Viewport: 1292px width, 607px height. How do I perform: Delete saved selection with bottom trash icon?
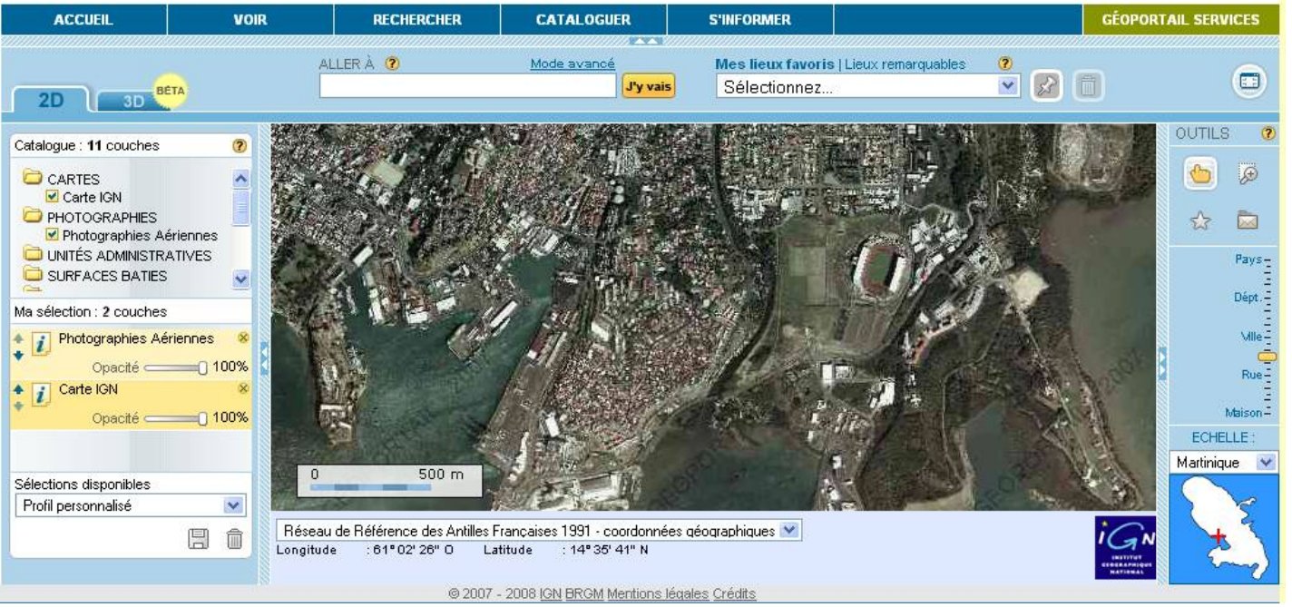point(234,539)
